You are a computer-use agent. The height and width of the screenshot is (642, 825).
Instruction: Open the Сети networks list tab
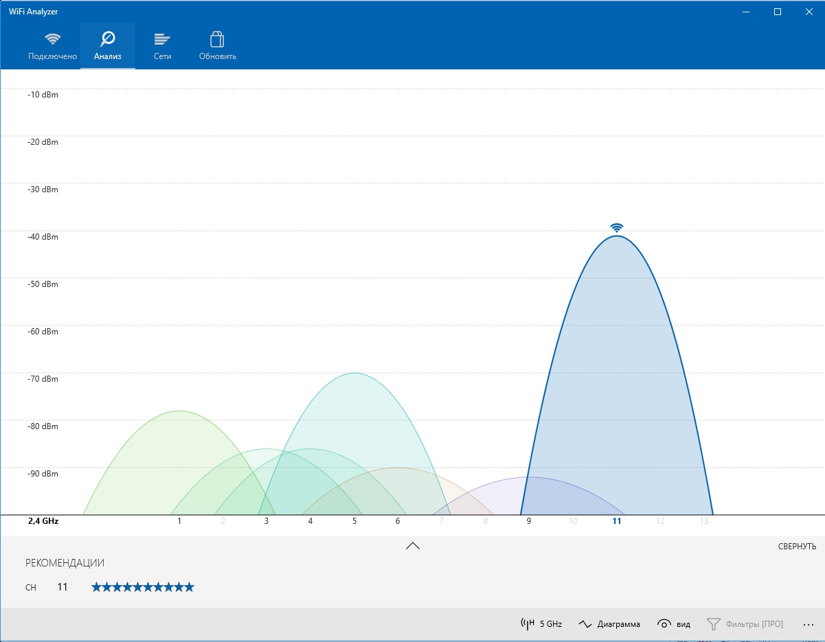[x=162, y=46]
